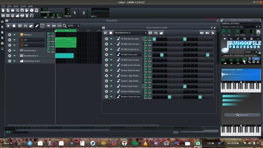
Task: Click the Show GUI button
Action: (x=242, y=115)
